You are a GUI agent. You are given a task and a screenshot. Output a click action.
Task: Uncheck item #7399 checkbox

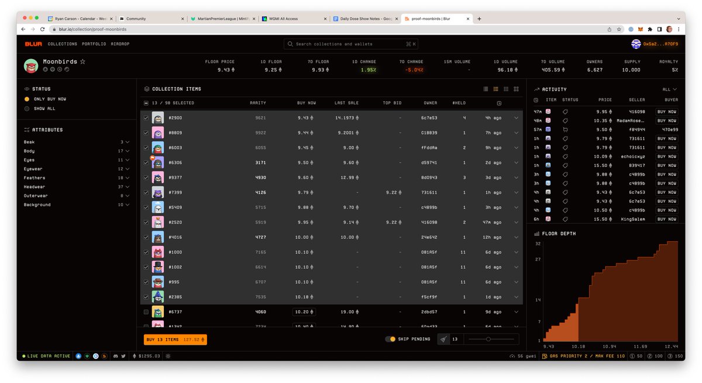(146, 193)
